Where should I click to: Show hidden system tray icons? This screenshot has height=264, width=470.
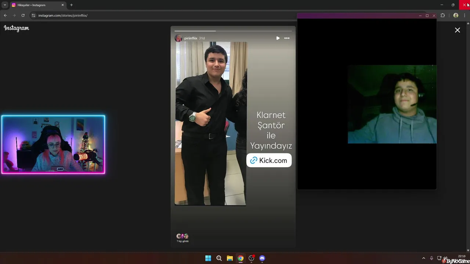tap(423, 258)
